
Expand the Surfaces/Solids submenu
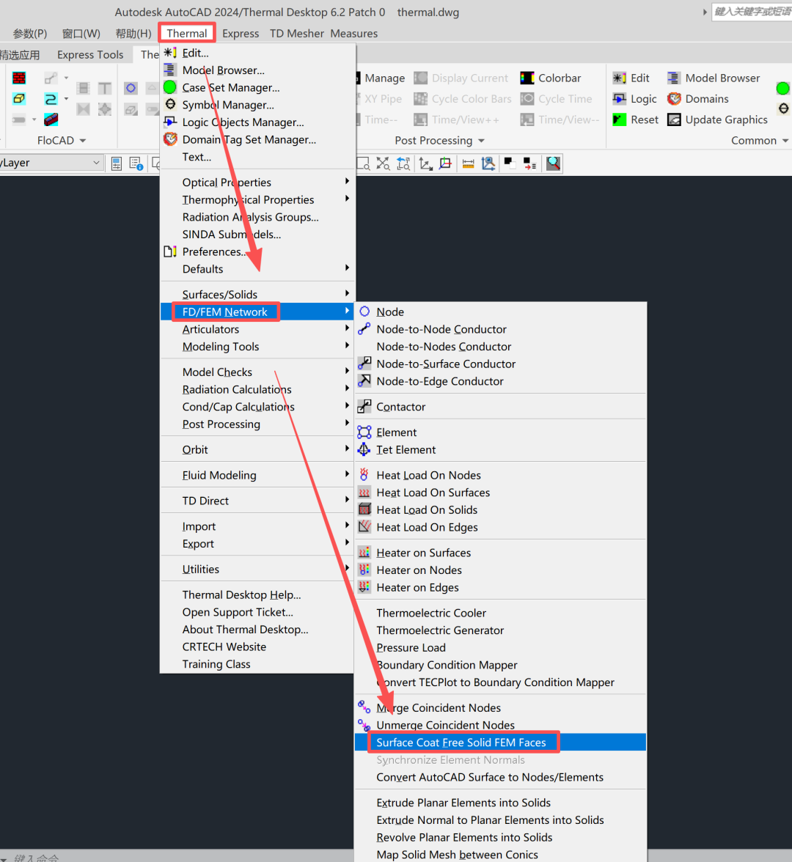pyautogui.click(x=257, y=295)
